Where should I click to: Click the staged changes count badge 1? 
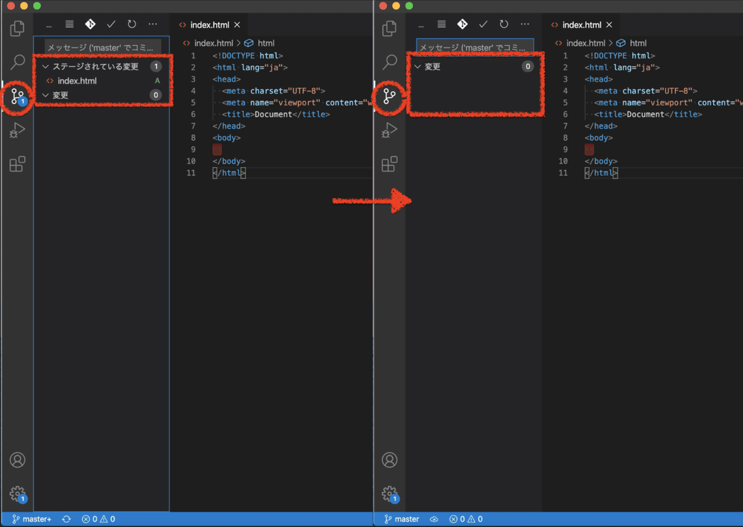[x=156, y=66]
